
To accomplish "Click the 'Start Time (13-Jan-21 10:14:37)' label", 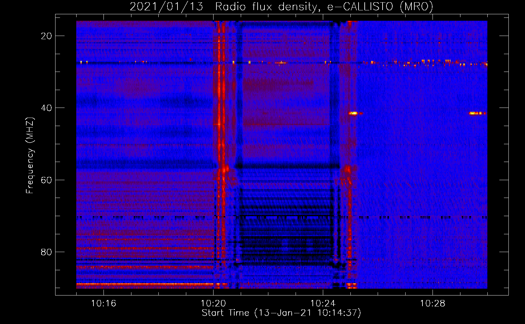I will [281, 313].
